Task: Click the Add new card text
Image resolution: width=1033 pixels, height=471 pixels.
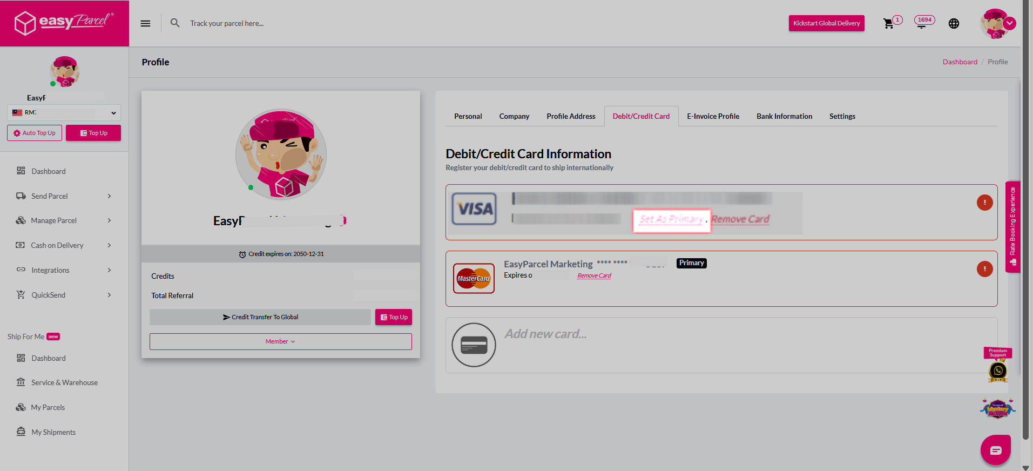Action: (545, 334)
